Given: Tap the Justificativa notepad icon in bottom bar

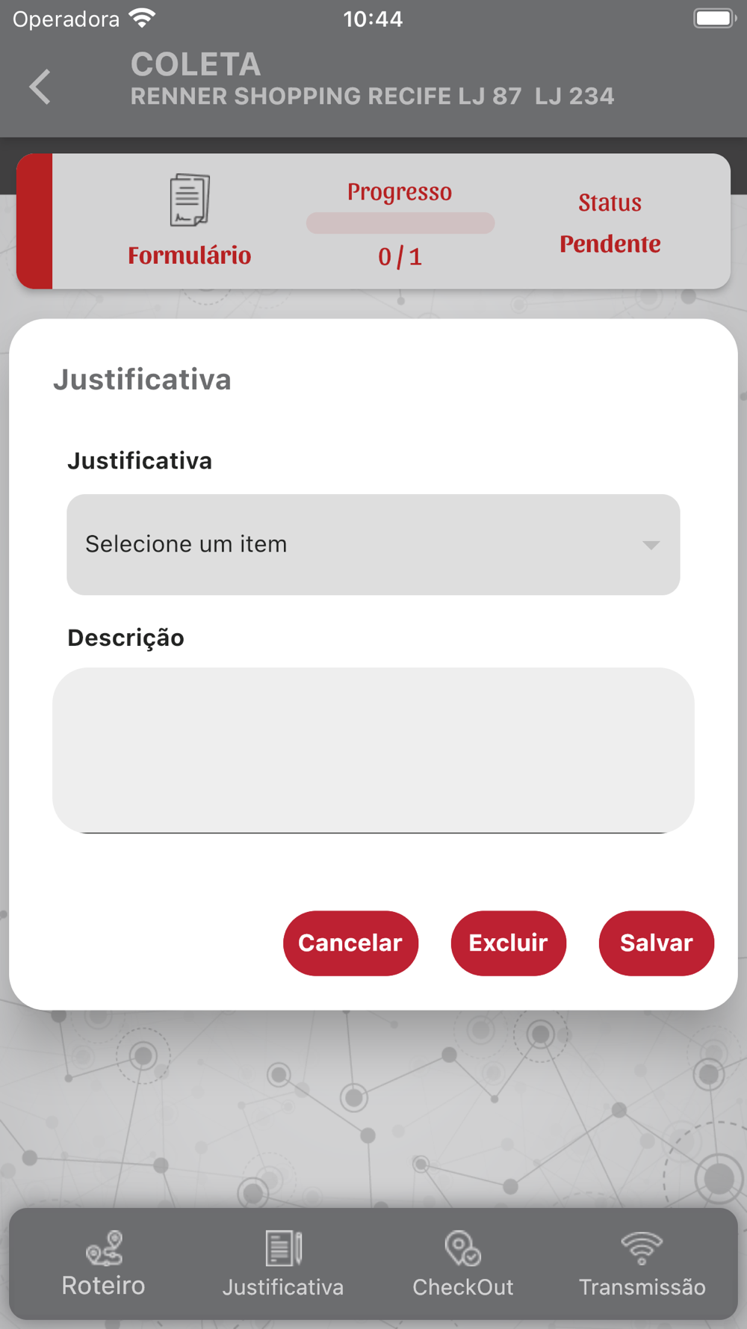Looking at the screenshot, I should [283, 1248].
